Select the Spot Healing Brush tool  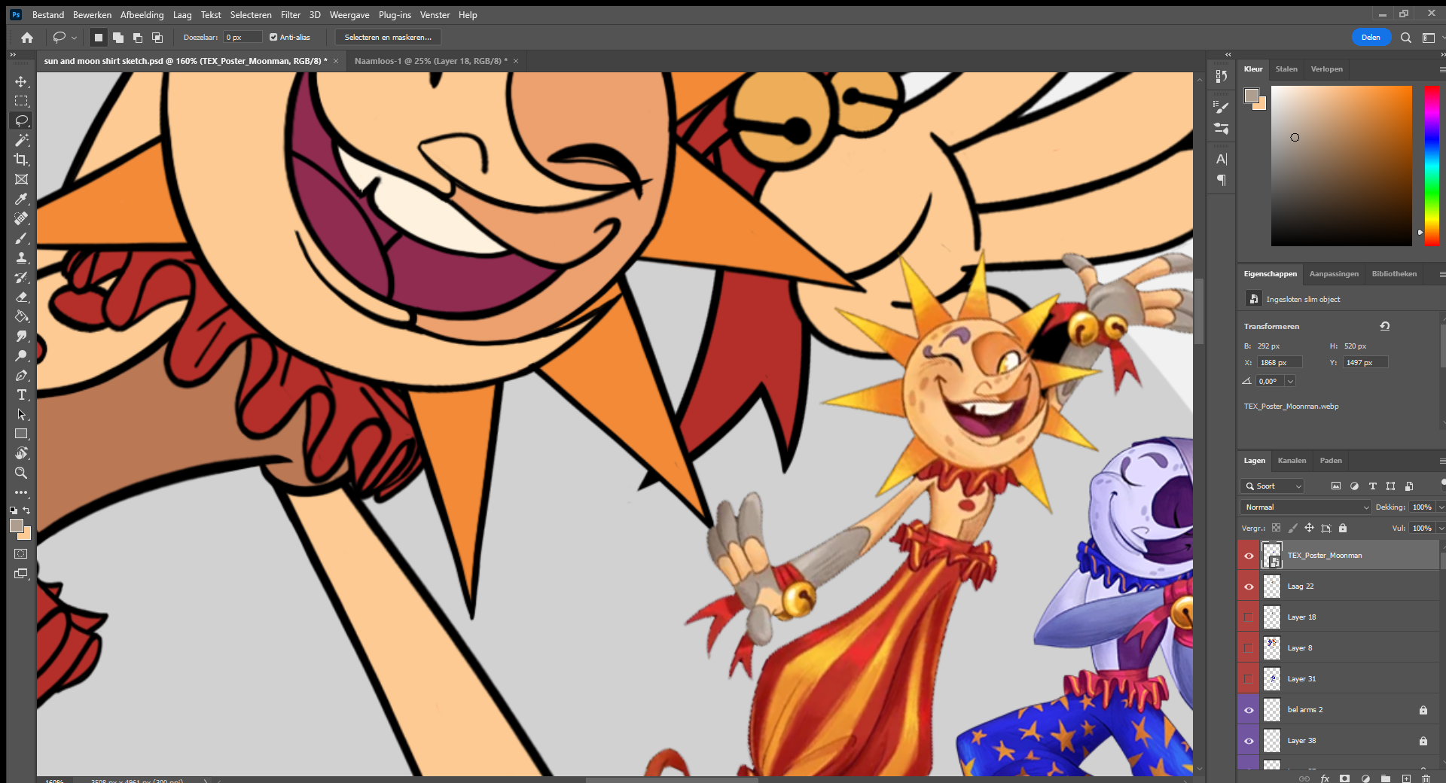(21, 218)
